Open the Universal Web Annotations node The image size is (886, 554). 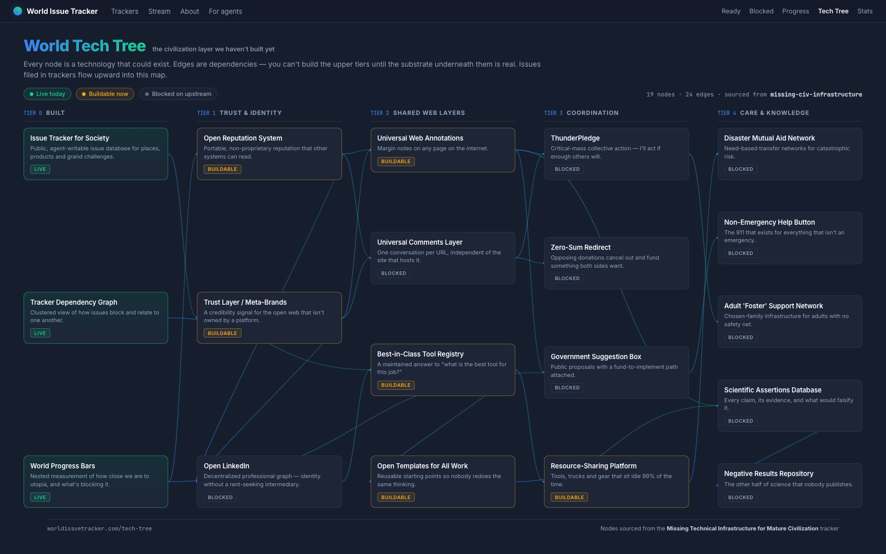tap(443, 150)
